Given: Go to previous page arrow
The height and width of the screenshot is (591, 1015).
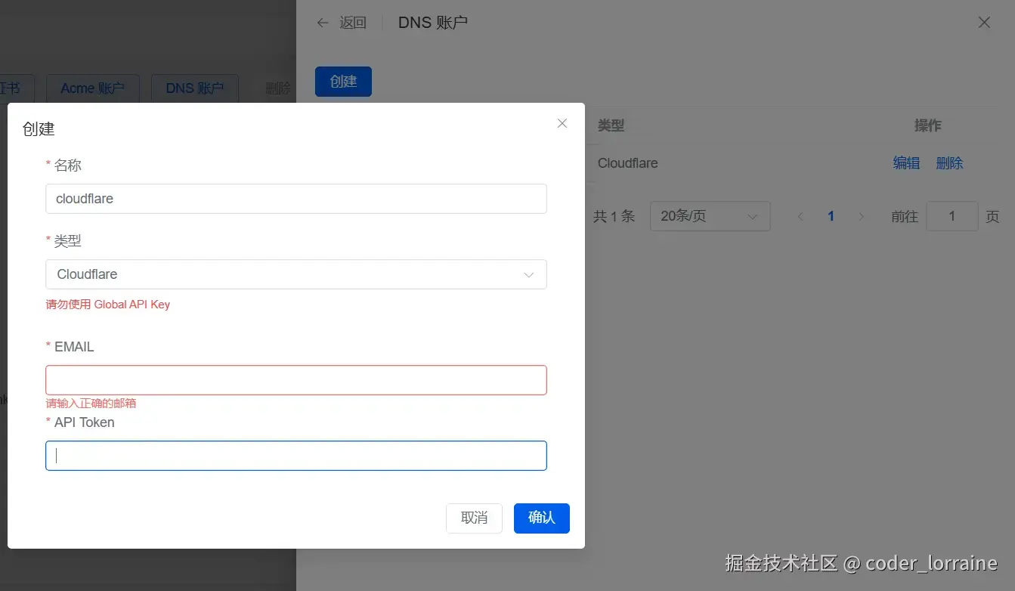Looking at the screenshot, I should tap(800, 217).
